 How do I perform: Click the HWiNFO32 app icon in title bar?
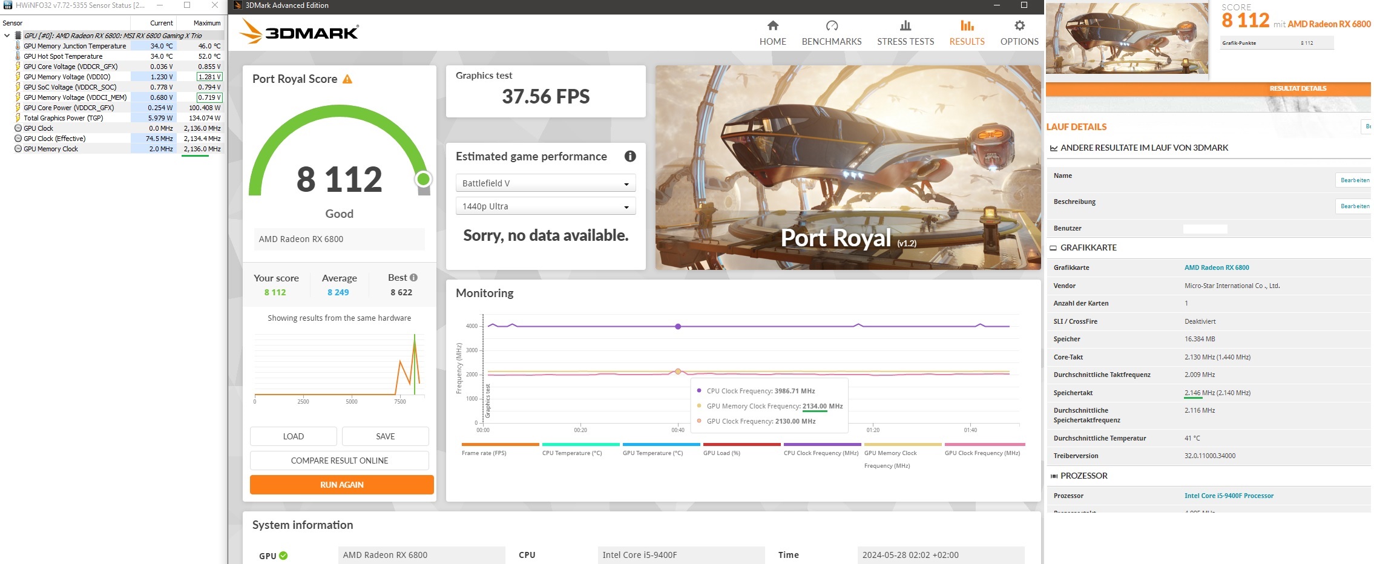(7, 5)
